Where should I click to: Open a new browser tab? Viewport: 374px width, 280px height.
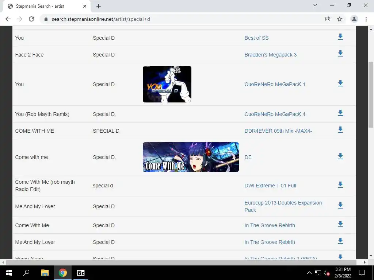[x=99, y=6]
